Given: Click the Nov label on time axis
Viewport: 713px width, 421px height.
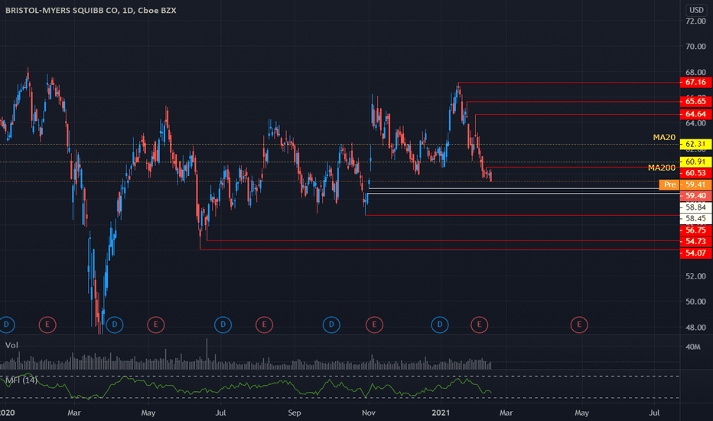Looking at the screenshot, I should pos(368,413).
